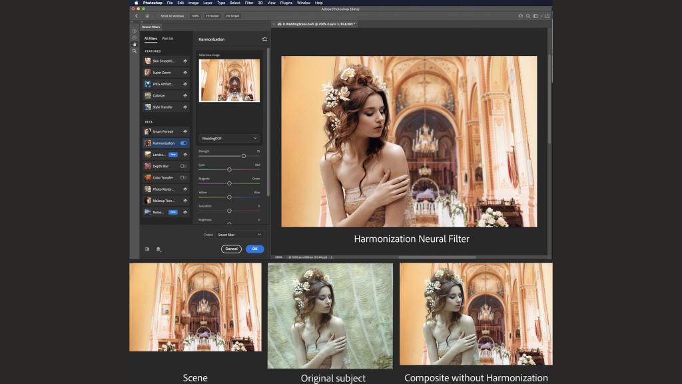Select the Hand tool in the left toolbar
This screenshot has width=682, height=384.
coord(134,44)
